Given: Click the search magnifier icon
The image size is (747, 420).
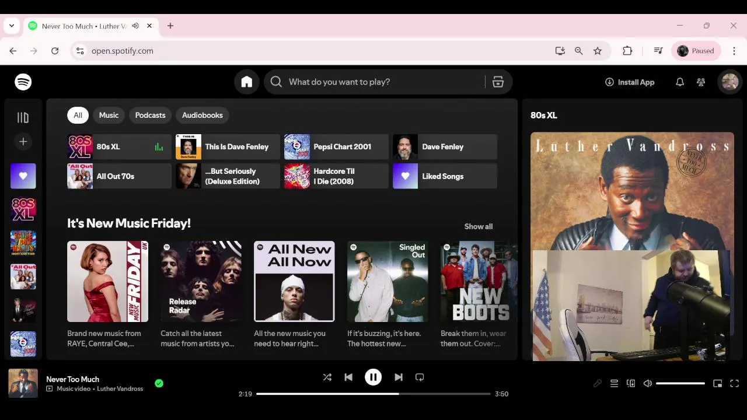Looking at the screenshot, I should point(277,82).
